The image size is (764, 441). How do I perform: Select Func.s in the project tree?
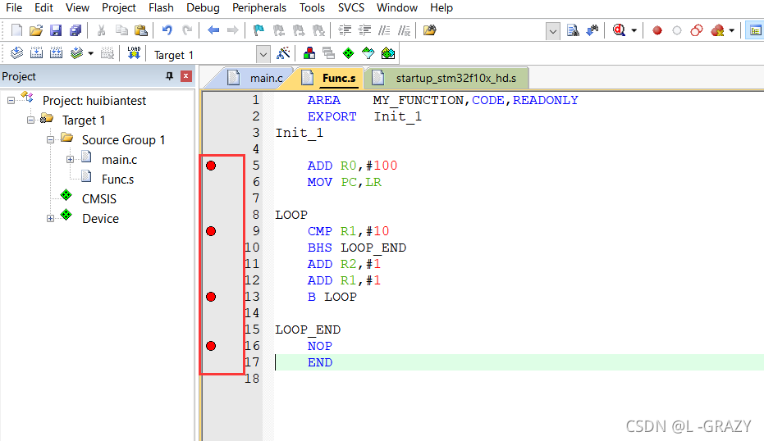(117, 180)
